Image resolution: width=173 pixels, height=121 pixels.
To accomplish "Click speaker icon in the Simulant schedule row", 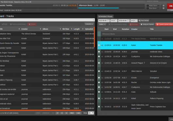I will pos(102,71).
